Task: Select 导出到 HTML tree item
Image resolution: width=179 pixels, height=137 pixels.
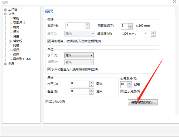Action: tap(22, 59)
